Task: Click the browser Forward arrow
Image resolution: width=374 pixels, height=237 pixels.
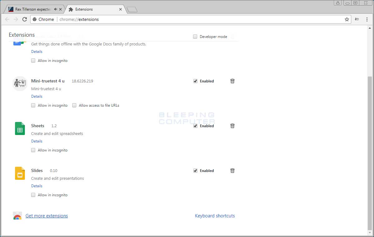Action: (x=16, y=19)
